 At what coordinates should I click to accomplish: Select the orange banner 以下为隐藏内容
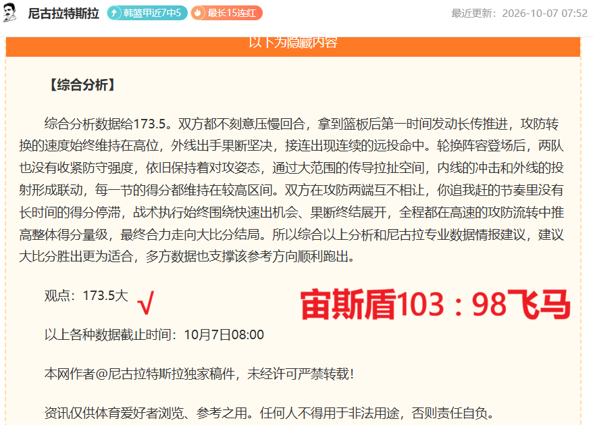[x=293, y=47]
